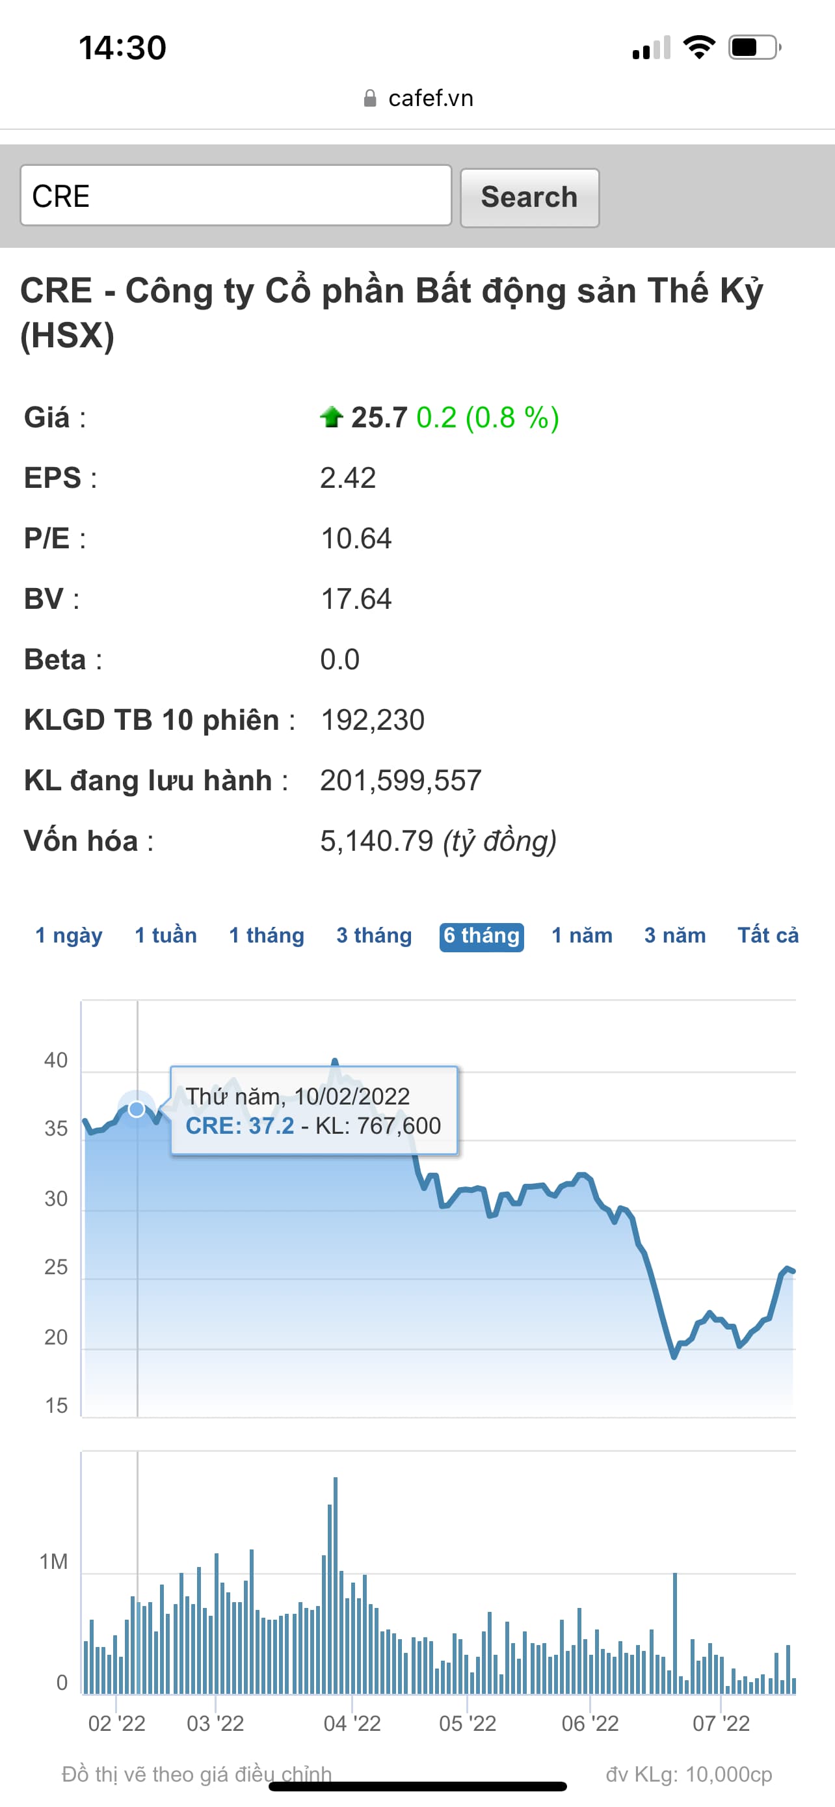
Task: Click the latest price point on chart line
Action: click(792, 1271)
